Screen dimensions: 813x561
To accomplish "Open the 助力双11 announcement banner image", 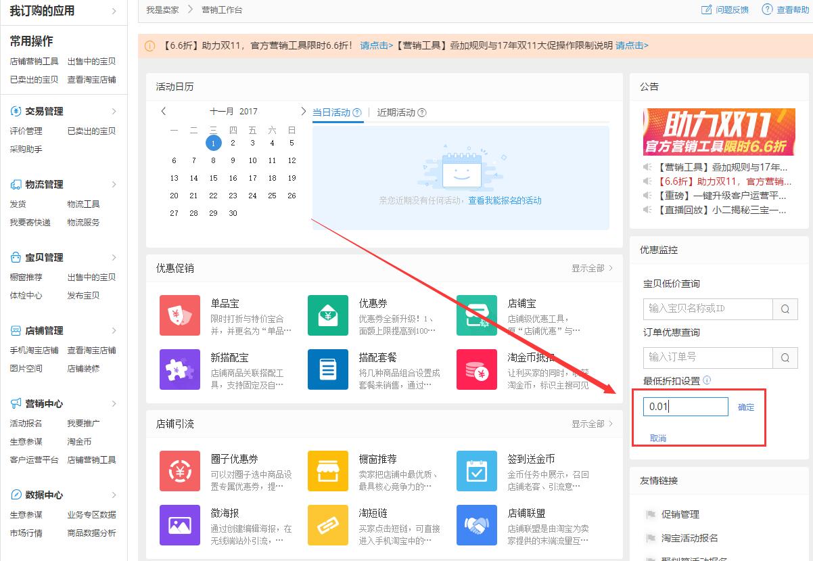I will point(719,132).
